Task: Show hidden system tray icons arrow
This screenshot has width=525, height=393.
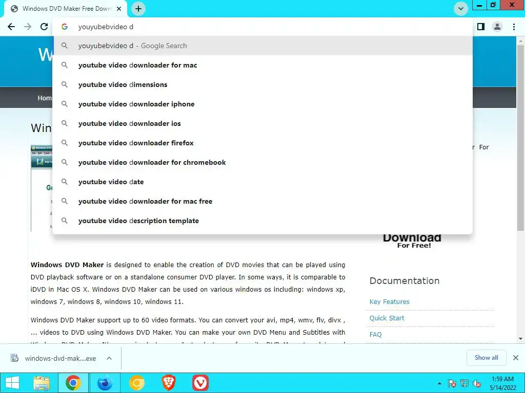Action: tap(439, 383)
